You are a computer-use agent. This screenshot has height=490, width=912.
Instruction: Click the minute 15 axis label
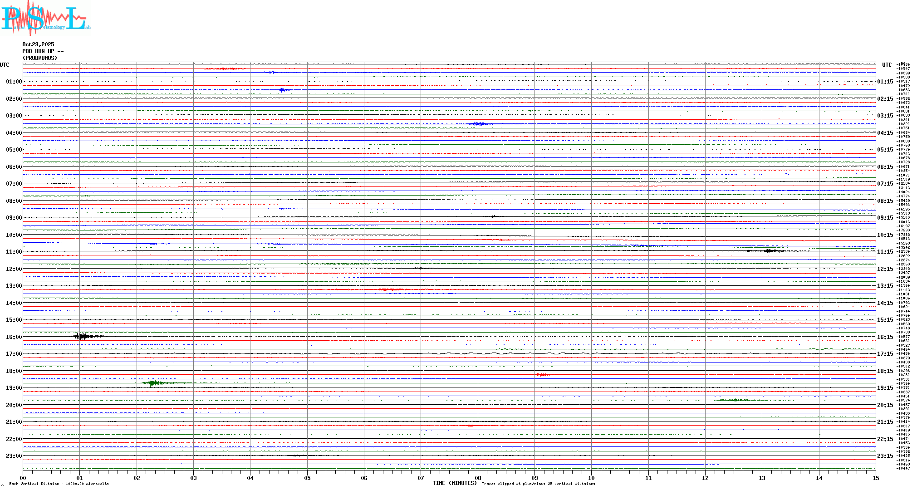click(875, 478)
